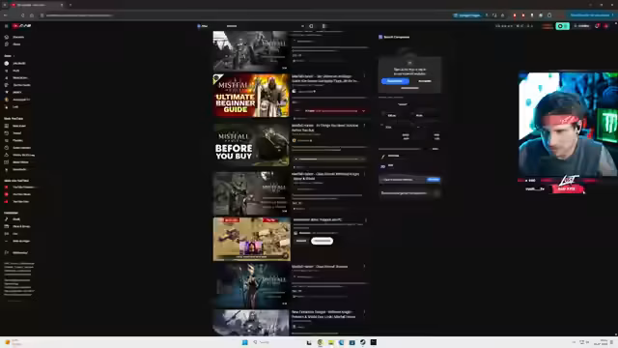The height and width of the screenshot is (348, 618).
Task: Open the hamburger guide menu beside YouTube logo
Action: (7, 26)
